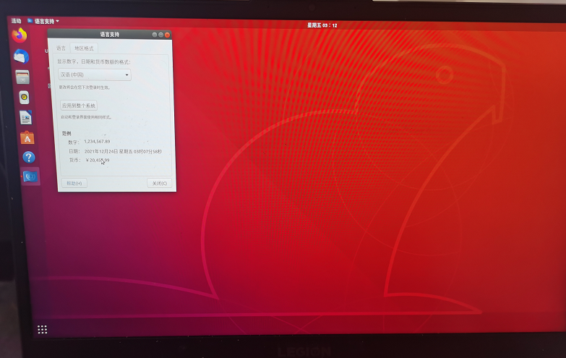Minimize the 语言支持 window
The height and width of the screenshot is (358, 566).
[155, 35]
